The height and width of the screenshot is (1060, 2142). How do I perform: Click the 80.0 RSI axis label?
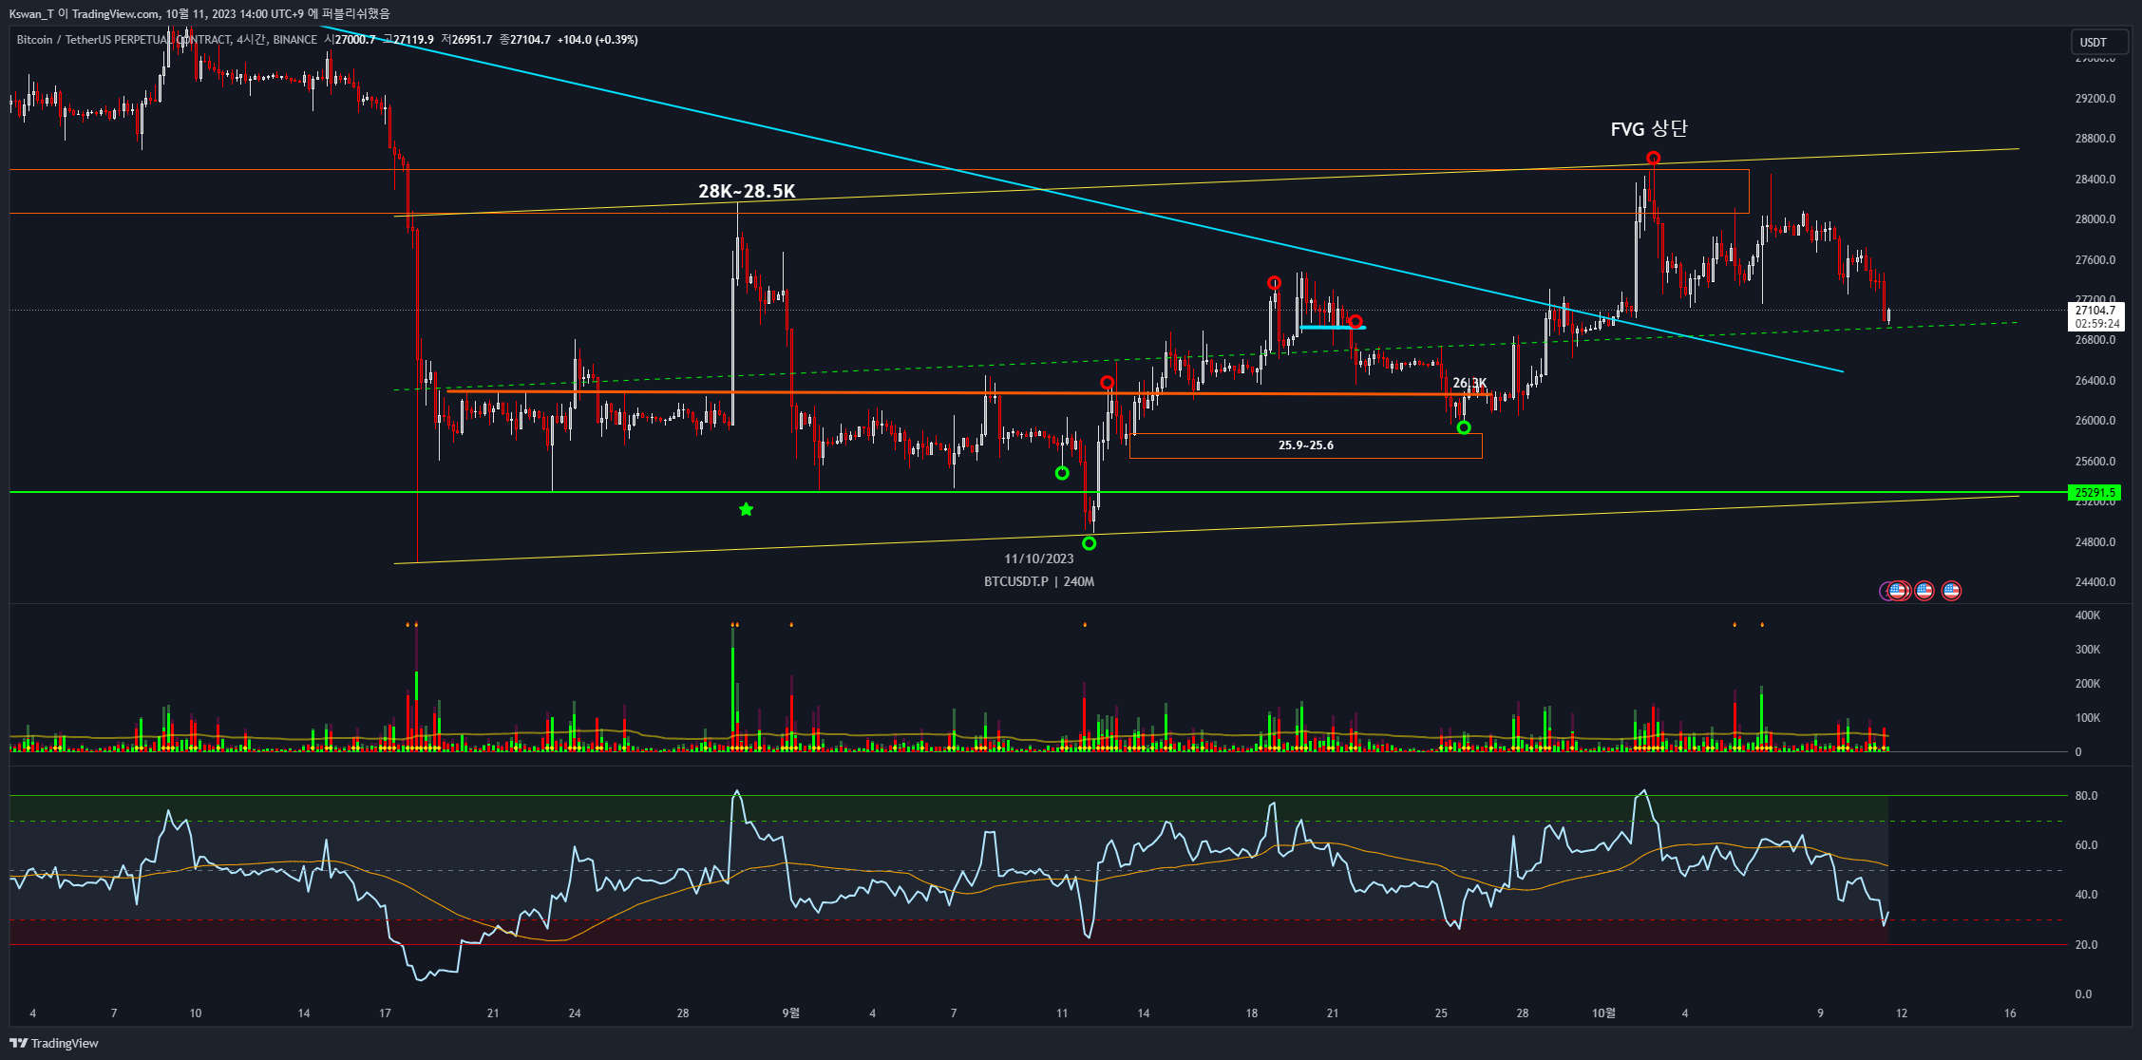[2086, 795]
